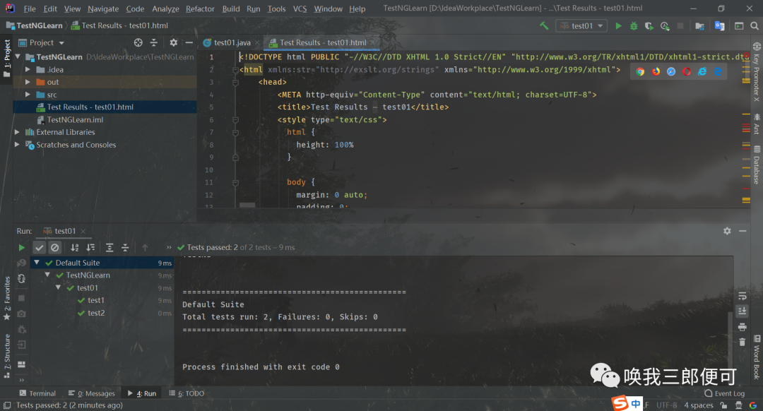
Task: Collapse the TestNGLearn project root node
Action: coord(18,57)
